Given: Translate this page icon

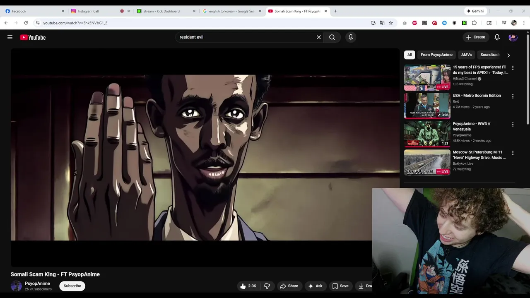Looking at the screenshot, I should pos(382,23).
